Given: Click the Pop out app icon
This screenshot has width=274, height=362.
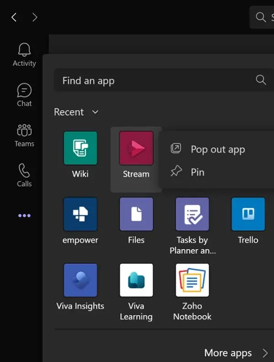Looking at the screenshot, I should click(176, 148).
